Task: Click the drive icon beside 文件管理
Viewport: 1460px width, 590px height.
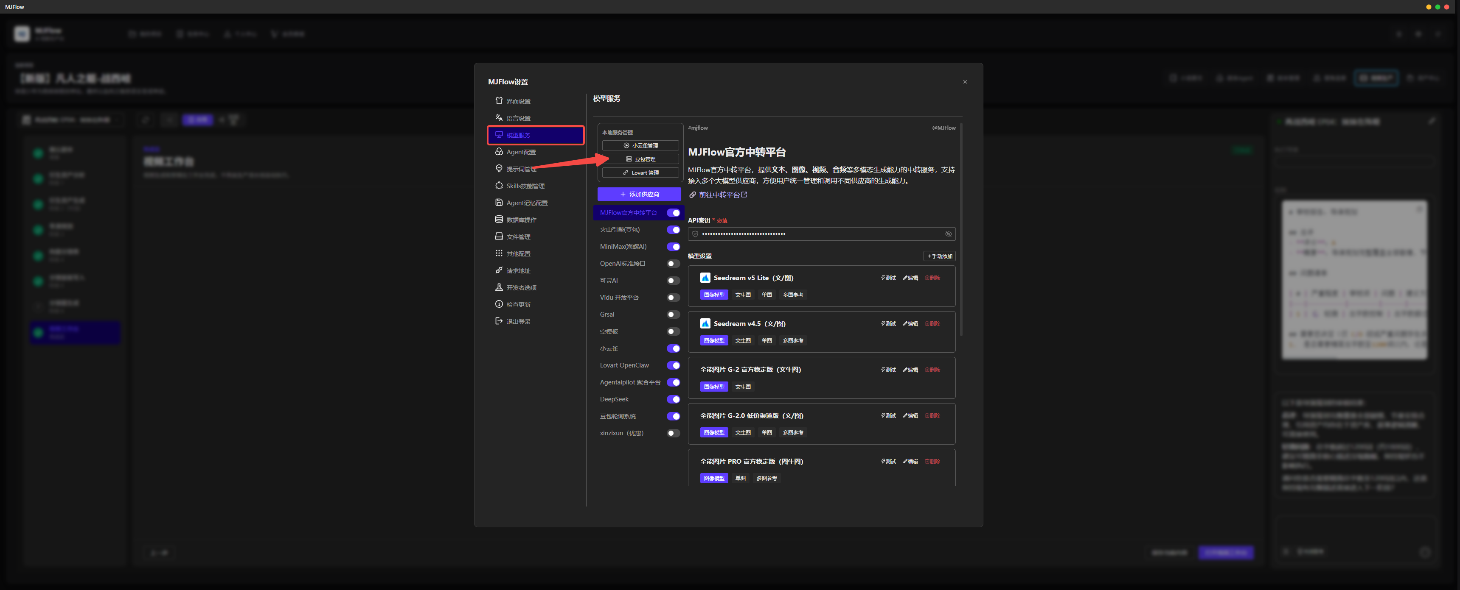Action: coord(499,237)
